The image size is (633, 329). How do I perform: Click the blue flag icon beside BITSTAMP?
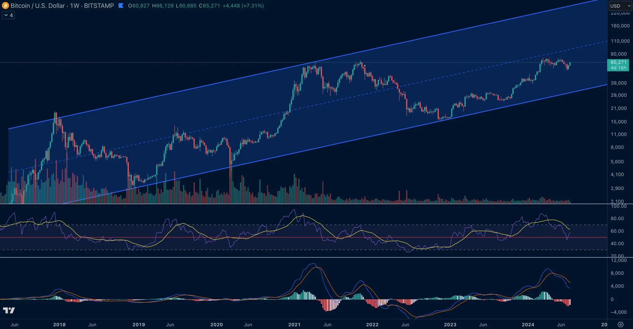tap(121, 6)
